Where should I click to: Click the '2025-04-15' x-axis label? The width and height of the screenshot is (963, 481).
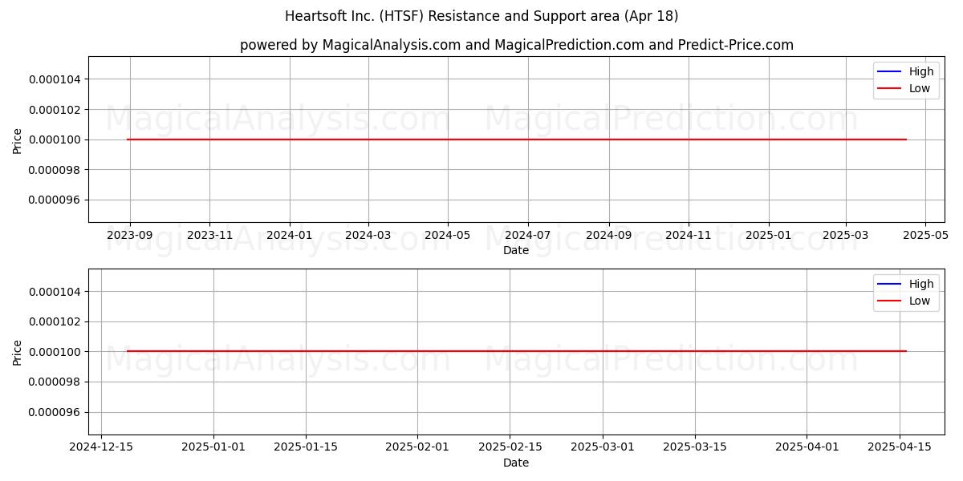(900, 449)
